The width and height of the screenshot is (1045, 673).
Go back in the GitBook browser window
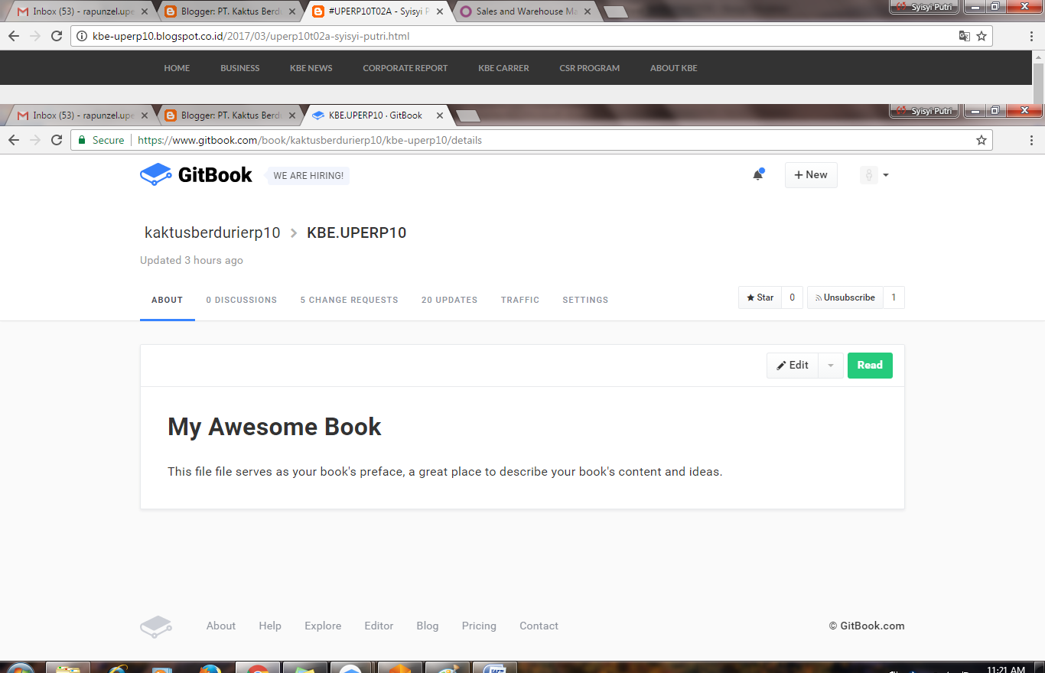pos(14,140)
